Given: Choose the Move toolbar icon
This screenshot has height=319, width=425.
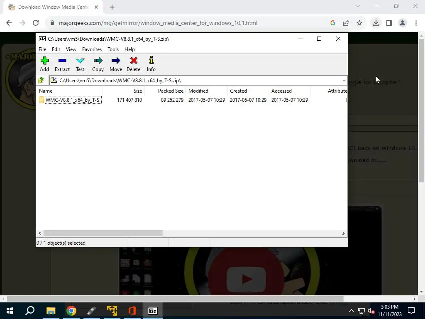Looking at the screenshot, I should pyautogui.click(x=116, y=64).
